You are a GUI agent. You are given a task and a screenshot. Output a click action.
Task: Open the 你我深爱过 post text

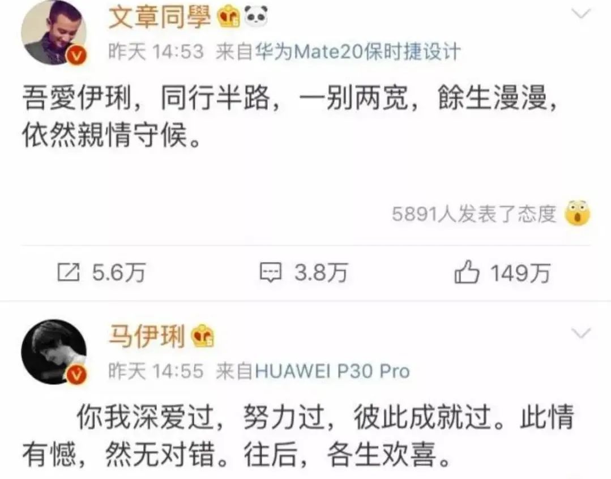tap(298, 435)
